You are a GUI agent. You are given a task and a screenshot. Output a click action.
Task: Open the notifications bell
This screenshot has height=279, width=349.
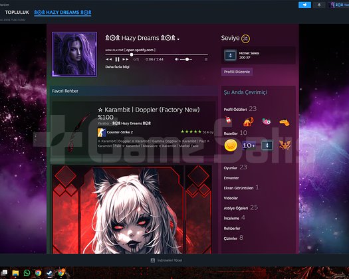pos(319,5)
